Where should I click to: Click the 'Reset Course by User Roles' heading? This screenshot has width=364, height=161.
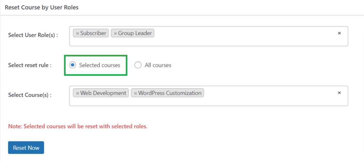click(x=41, y=7)
